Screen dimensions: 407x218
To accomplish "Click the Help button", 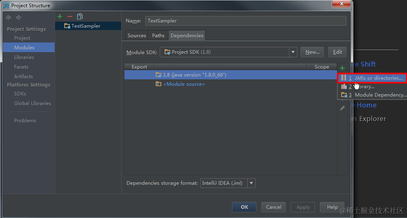I will pyautogui.click(x=332, y=207).
